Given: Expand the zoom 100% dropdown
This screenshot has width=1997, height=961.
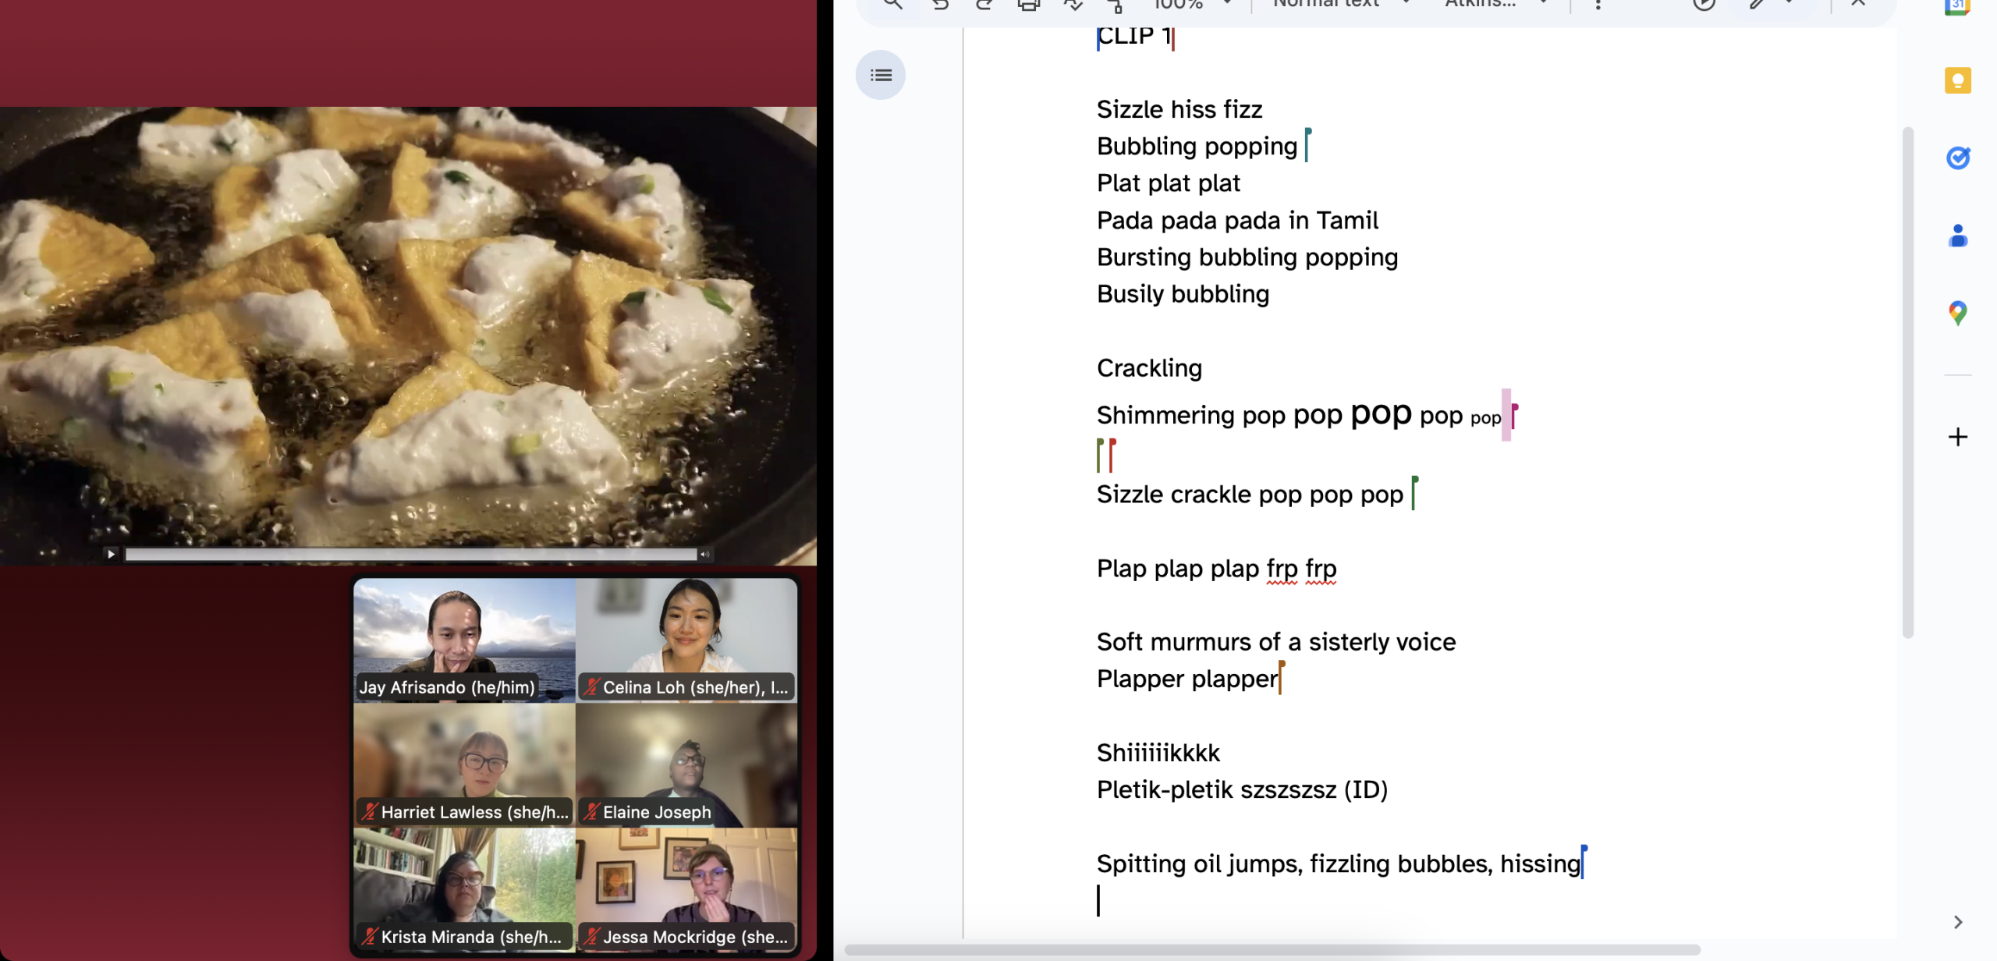Looking at the screenshot, I should tap(1227, 4).
